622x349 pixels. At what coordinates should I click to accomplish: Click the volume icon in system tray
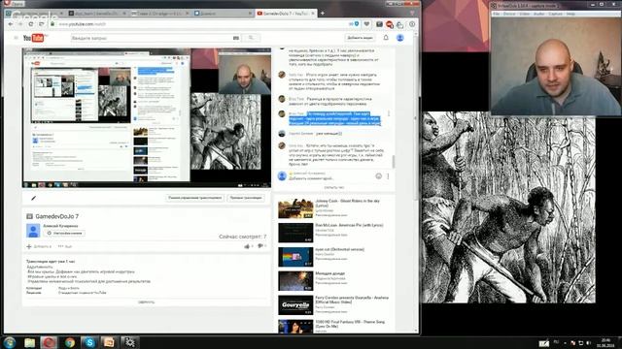[x=589, y=342]
